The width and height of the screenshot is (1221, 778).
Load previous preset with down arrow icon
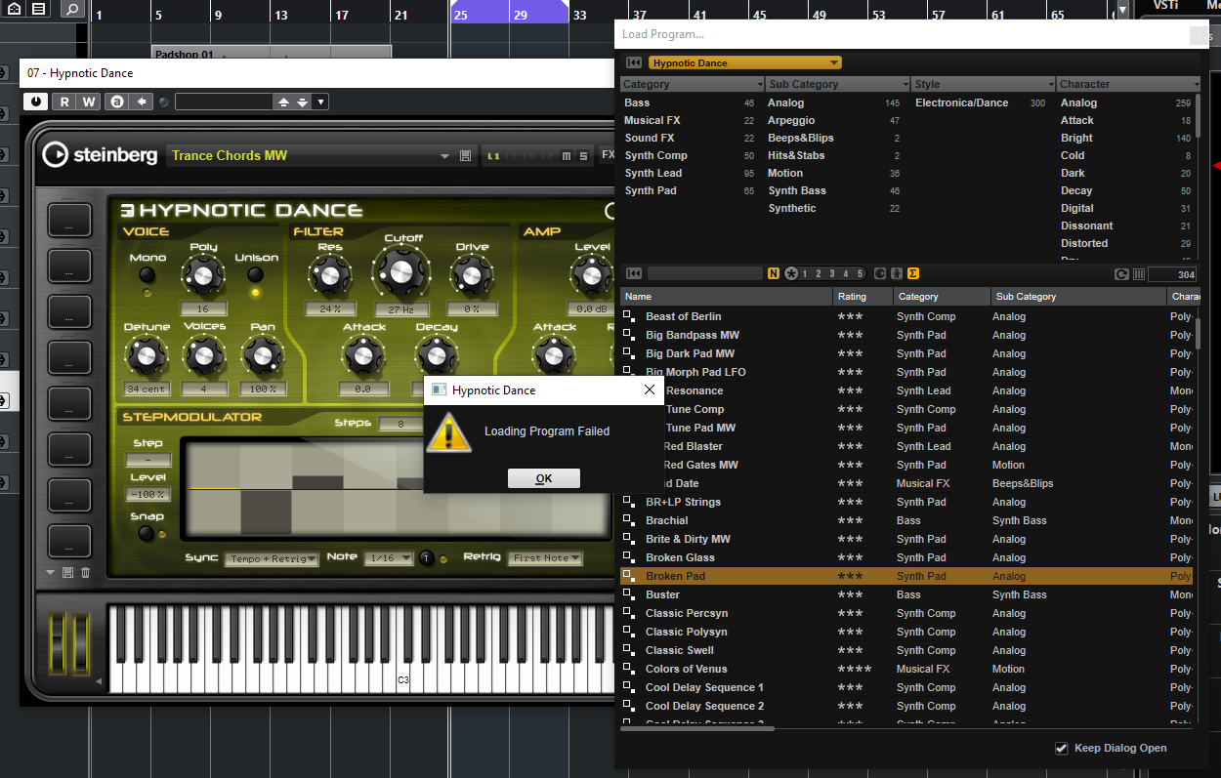[x=302, y=102]
